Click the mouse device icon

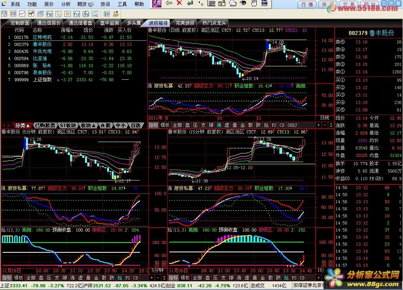click(254, 3)
